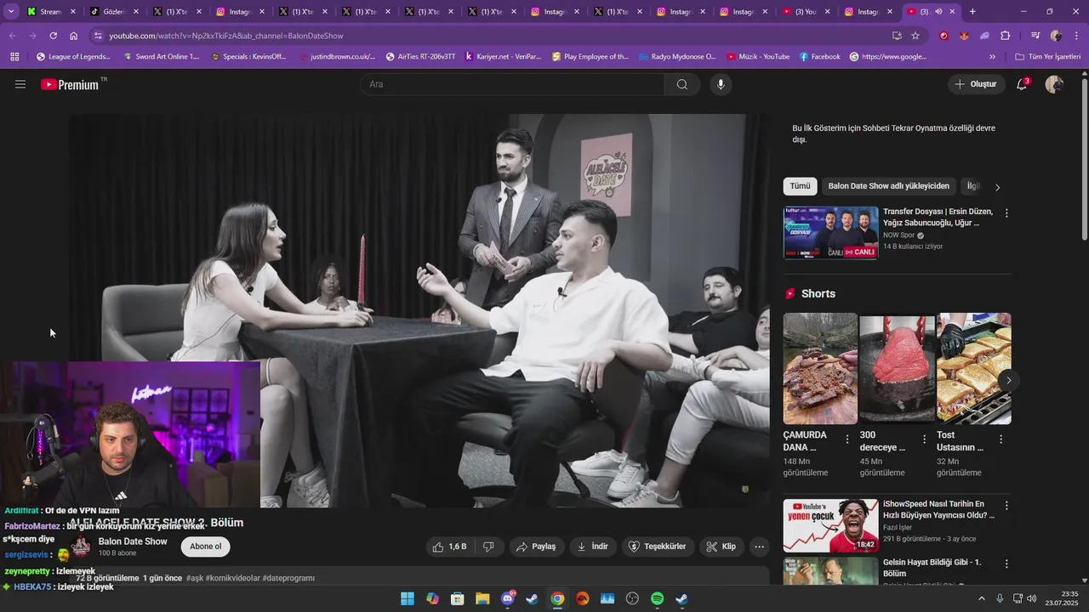Switch to the Kick Stream tab
The width and height of the screenshot is (1089, 612).
(51, 12)
